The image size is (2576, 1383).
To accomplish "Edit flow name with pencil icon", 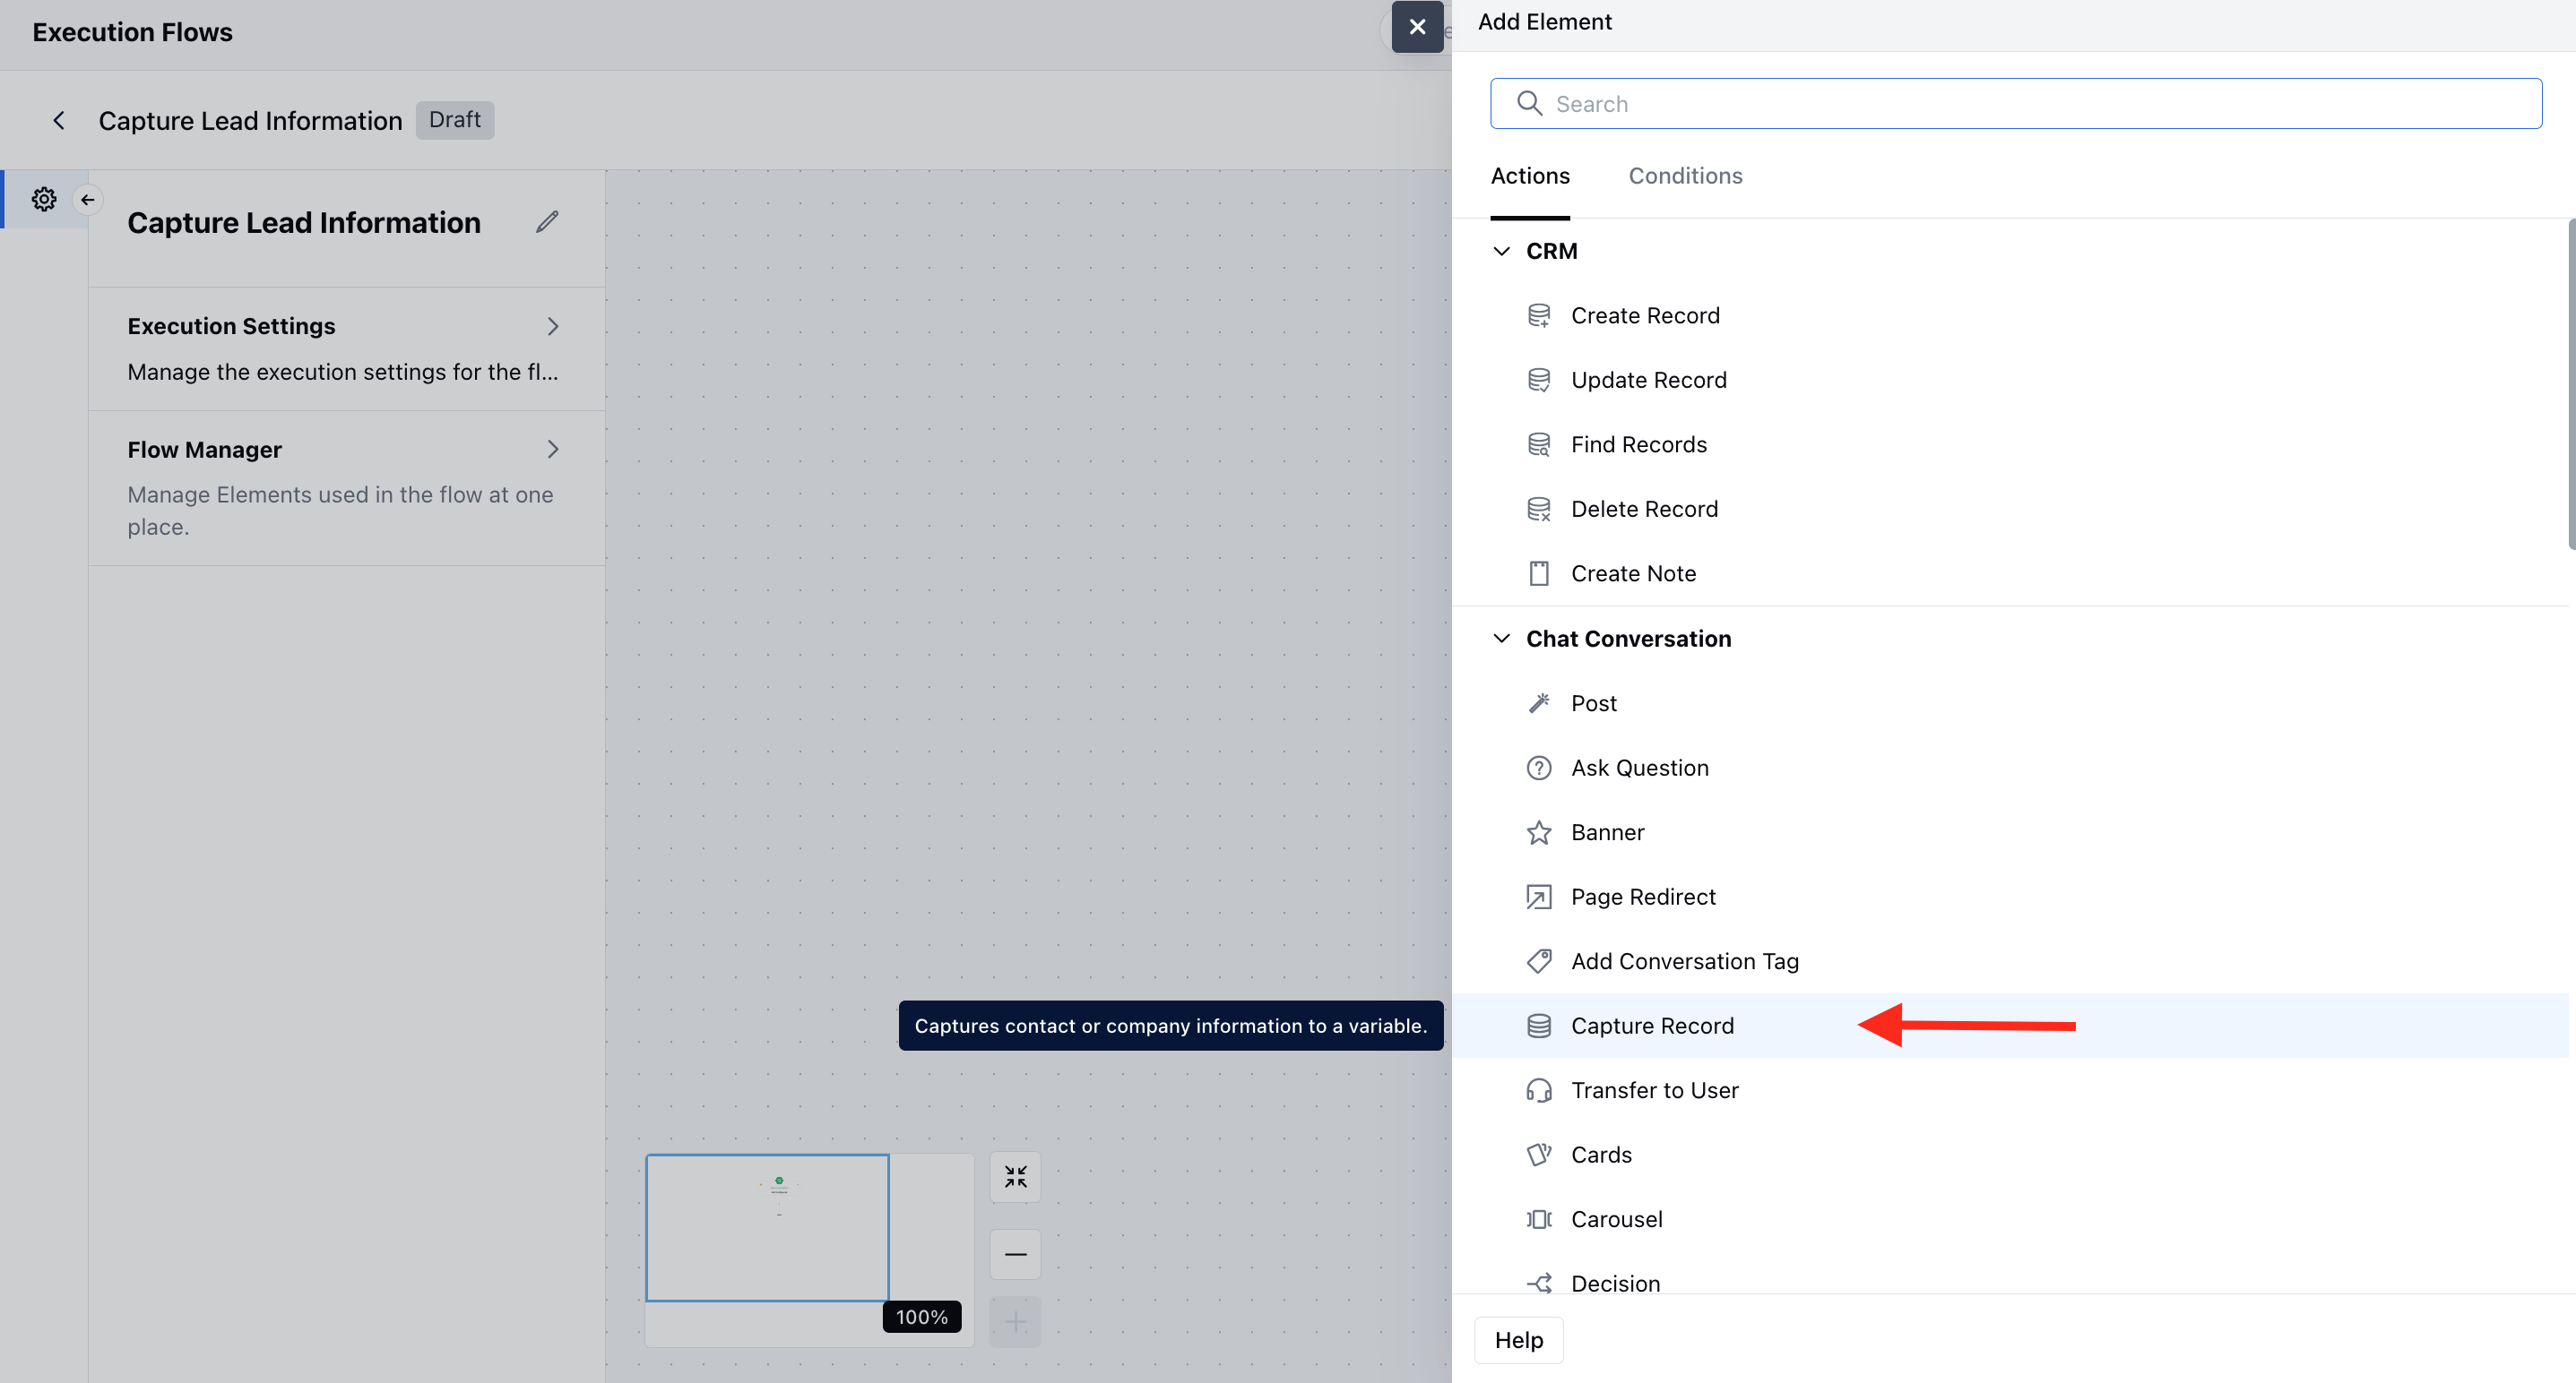I will (547, 222).
